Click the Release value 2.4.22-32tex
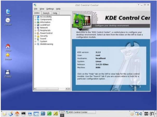157x117 pixels. [x=102, y=64]
